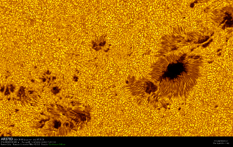Click the dark irregular spot in lower-left group
The width and height of the screenshot is (233, 147).
coord(81,117)
